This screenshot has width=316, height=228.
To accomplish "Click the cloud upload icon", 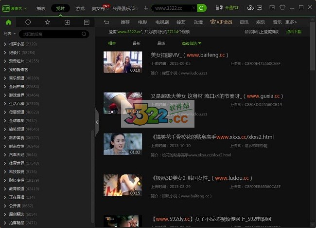I will pos(251,8).
